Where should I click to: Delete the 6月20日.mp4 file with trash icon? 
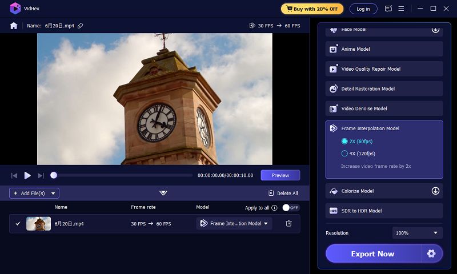click(288, 224)
